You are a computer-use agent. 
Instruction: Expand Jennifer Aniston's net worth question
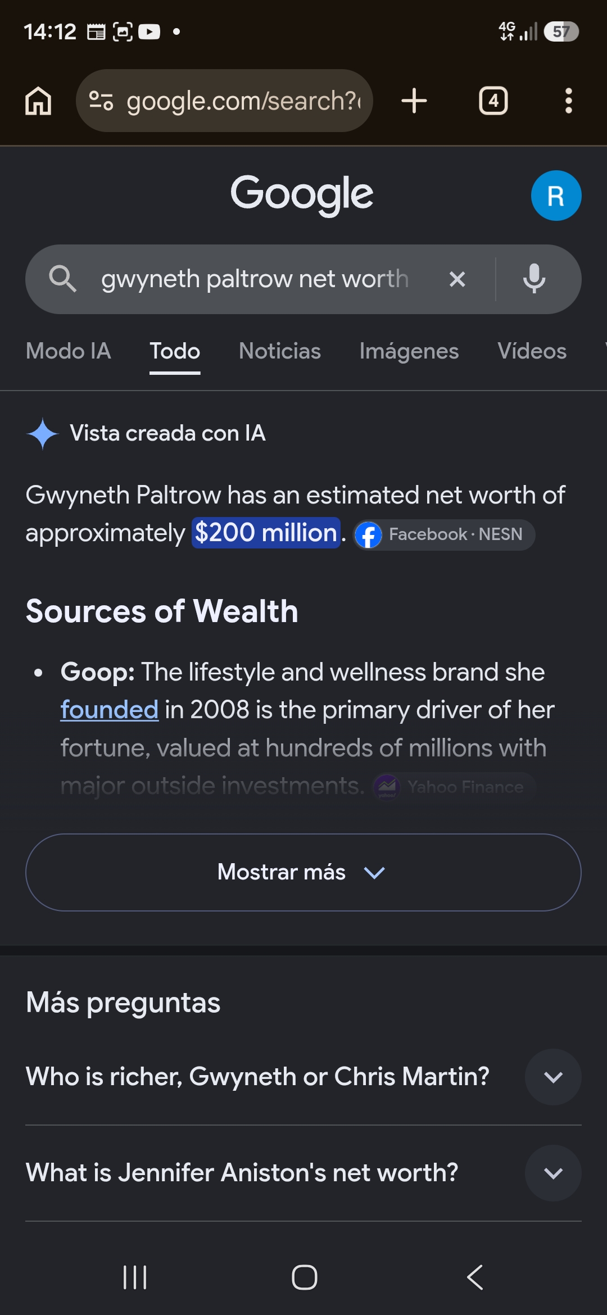303,1173
